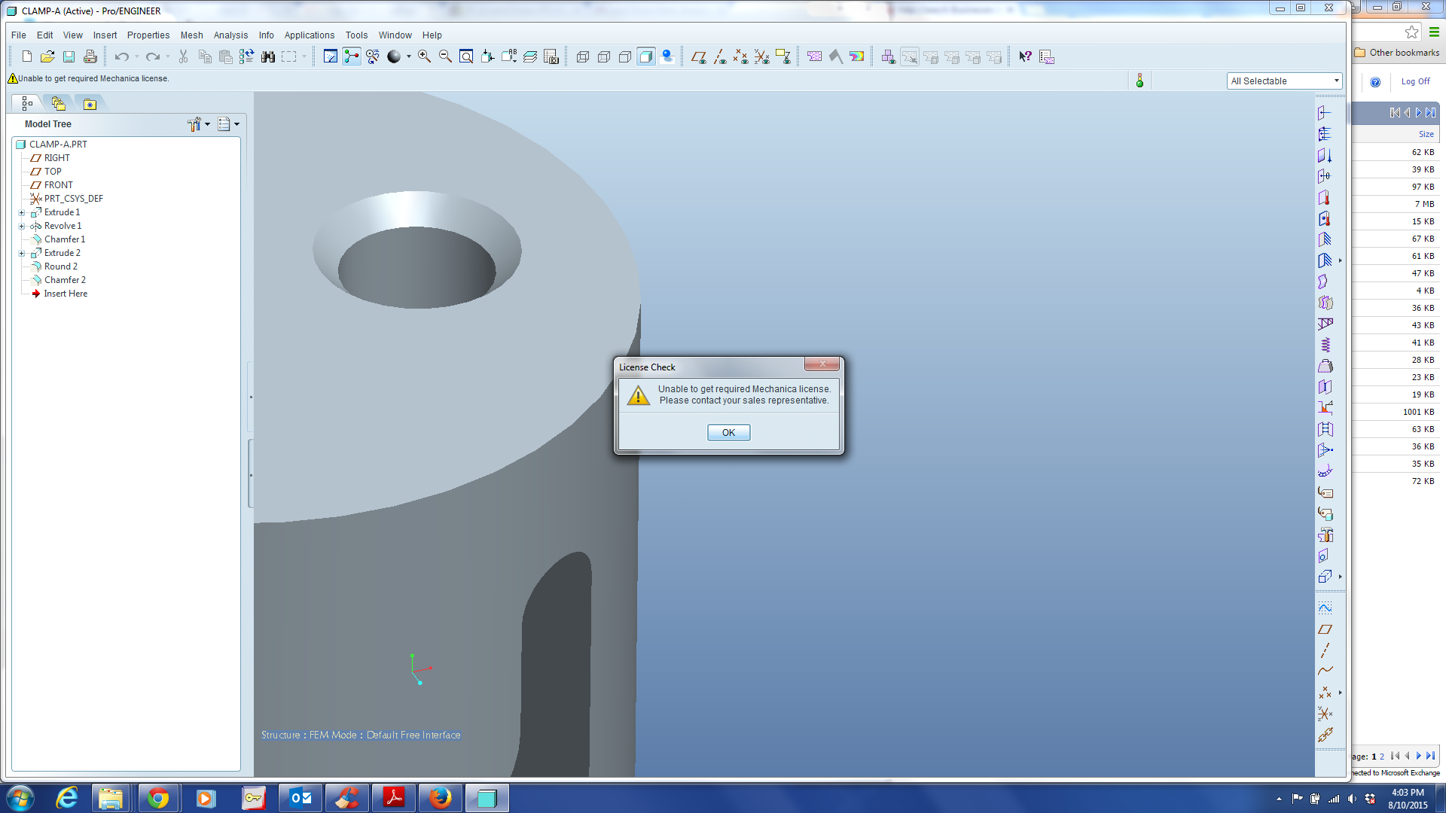Switch to wireframe display mode
The image size is (1446, 813).
point(582,56)
